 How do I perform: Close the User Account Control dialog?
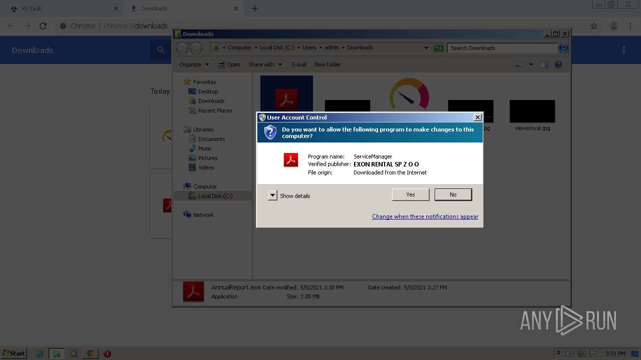click(477, 117)
